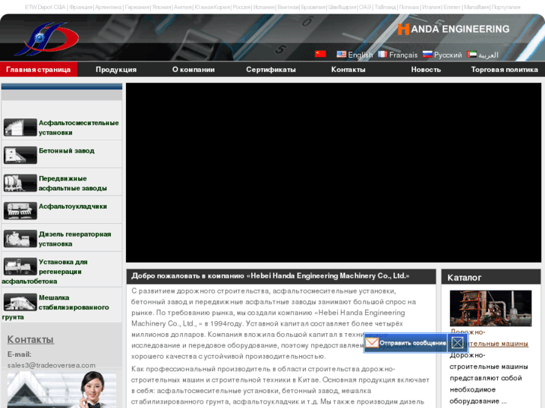Select Français language link
545x408 pixels.
(x=403, y=55)
